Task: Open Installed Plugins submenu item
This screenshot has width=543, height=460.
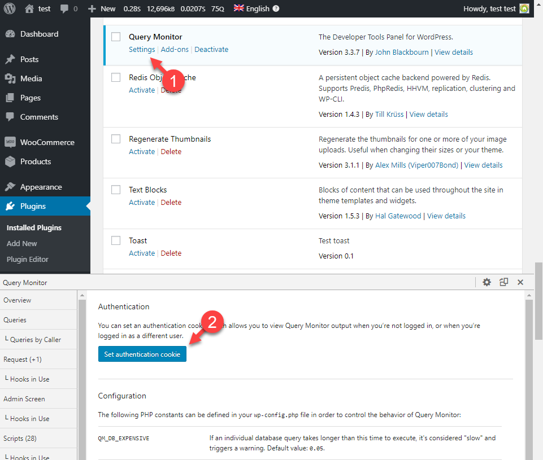Action: 34,227
